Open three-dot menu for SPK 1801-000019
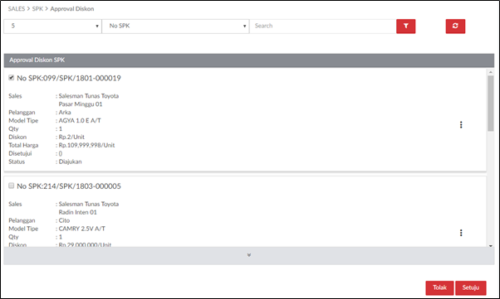The image size is (500, 299). [461, 125]
